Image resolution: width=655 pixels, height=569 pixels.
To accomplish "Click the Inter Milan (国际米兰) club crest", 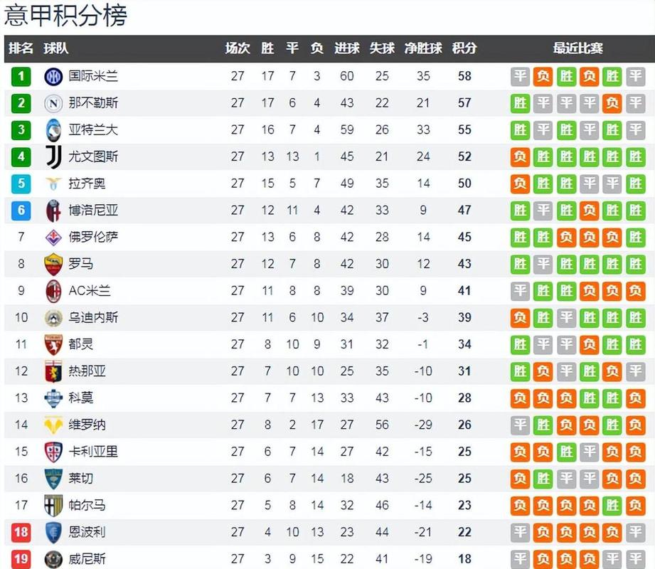I will [x=53, y=76].
